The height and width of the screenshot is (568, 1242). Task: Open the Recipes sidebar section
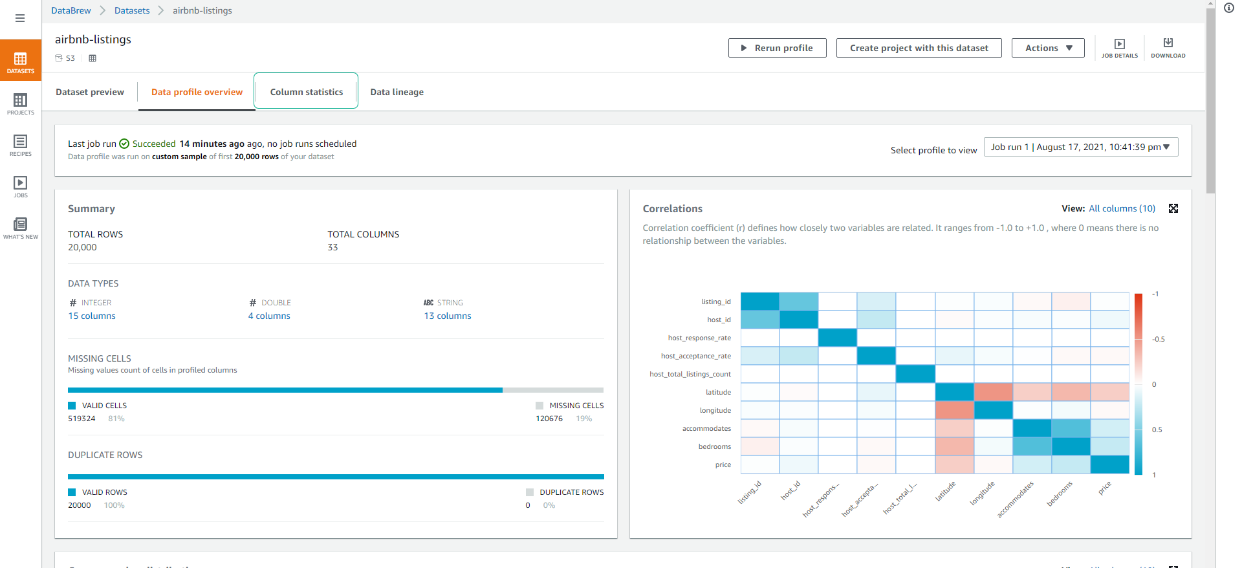coord(21,145)
